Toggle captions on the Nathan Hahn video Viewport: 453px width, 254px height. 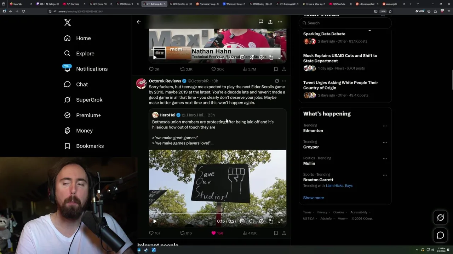click(x=242, y=57)
